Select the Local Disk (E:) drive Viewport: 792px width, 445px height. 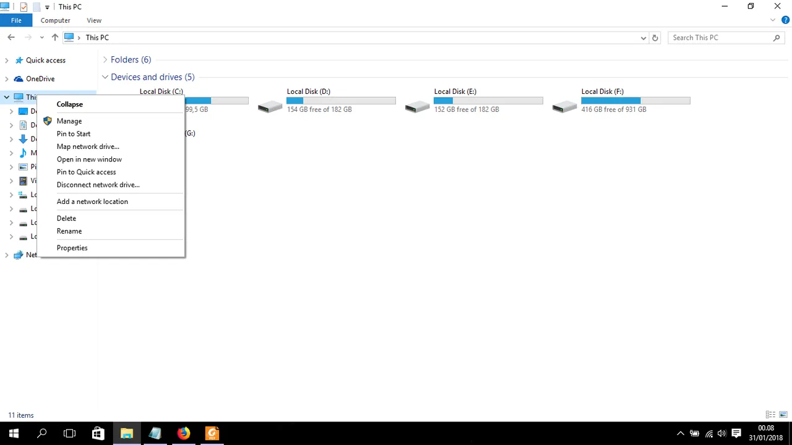[474, 101]
